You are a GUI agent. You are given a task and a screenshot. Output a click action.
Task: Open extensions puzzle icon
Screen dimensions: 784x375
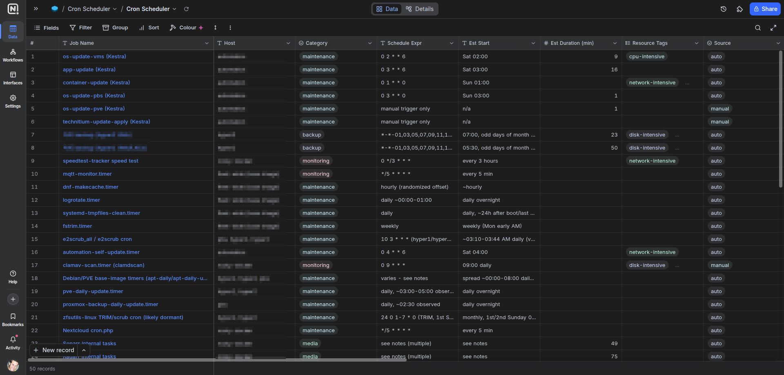pyautogui.click(x=740, y=9)
